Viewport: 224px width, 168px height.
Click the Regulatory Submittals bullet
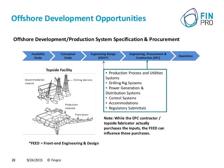pyautogui.click(x=126, y=108)
